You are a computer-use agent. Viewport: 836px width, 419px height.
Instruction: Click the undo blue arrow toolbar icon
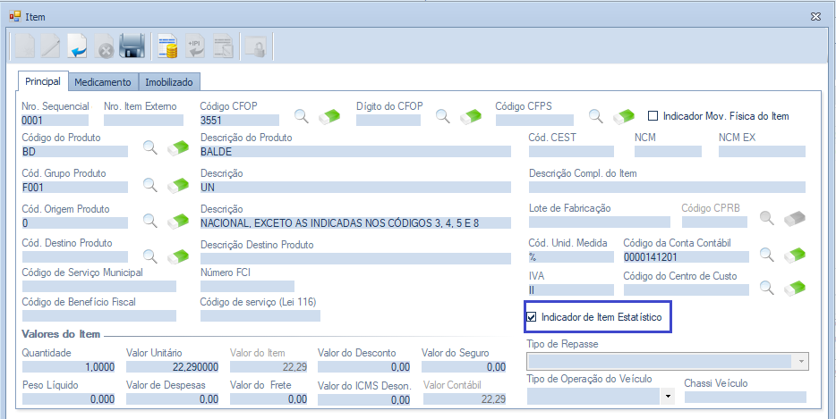[77, 46]
